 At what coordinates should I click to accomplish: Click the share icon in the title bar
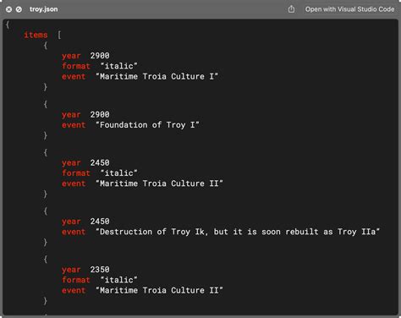(x=291, y=9)
